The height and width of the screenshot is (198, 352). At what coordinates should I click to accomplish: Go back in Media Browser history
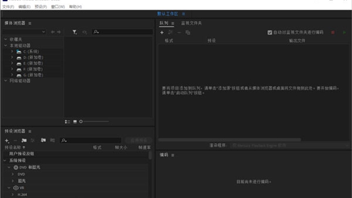(x=53, y=32)
